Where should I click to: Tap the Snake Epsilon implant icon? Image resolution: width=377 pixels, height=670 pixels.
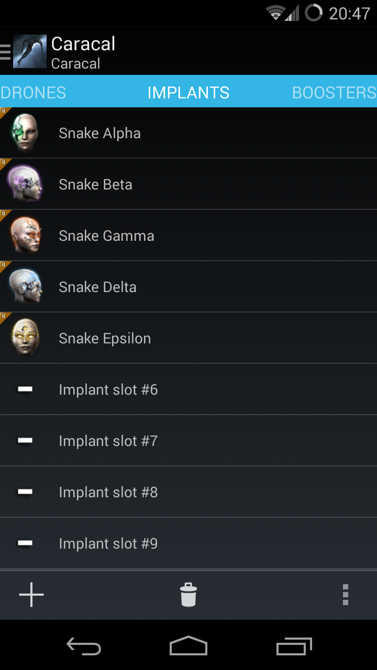(x=25, y=338)
